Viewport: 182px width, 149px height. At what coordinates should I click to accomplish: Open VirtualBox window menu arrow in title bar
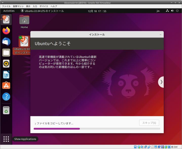tap(3, 3)
